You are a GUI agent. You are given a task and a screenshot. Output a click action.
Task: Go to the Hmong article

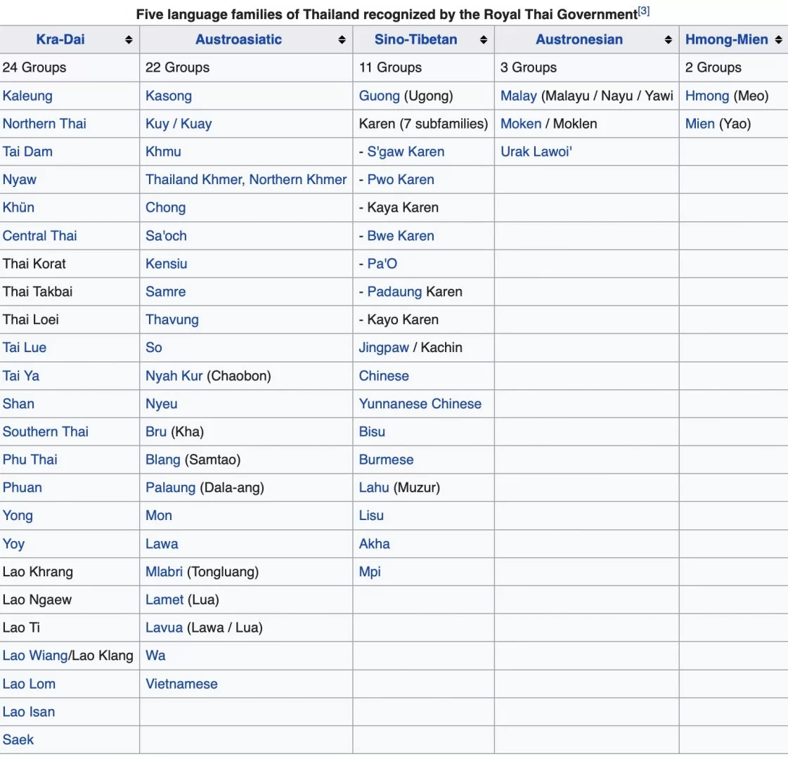(x=707, y=96)
